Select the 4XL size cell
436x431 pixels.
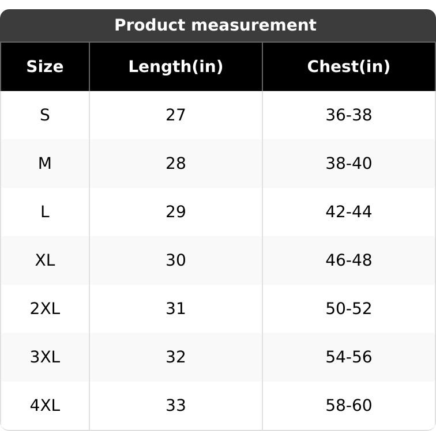click(x=45, y=406)
